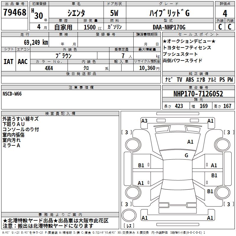
Task: Select caution note NSCD-W66
Action: tap(12, 94)
